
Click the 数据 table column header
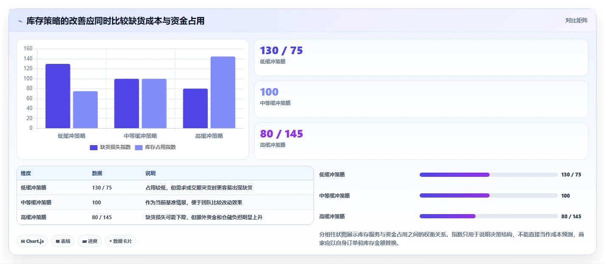click(x=97, y=173)
